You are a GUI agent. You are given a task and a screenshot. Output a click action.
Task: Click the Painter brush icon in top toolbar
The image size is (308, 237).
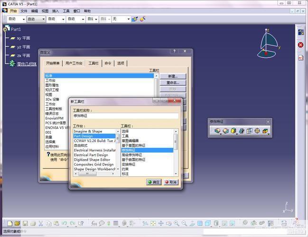point(135,19)
